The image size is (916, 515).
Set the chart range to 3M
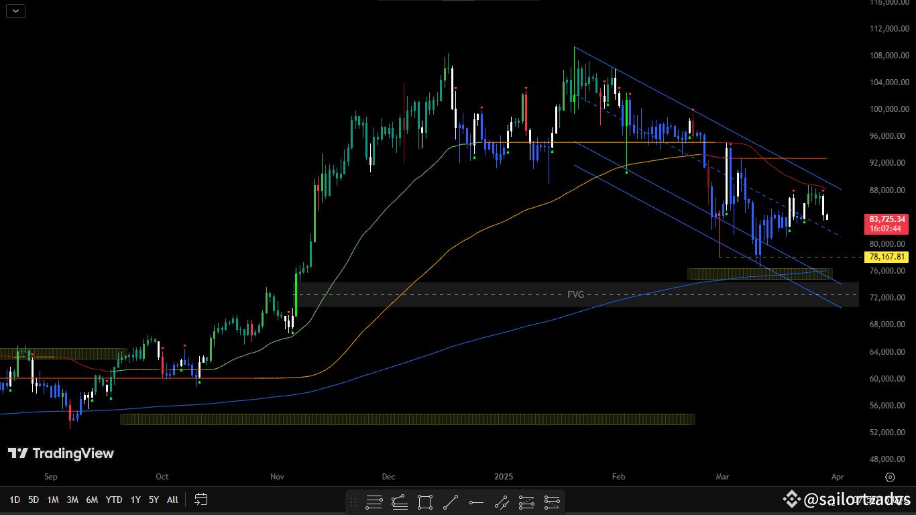72,500
